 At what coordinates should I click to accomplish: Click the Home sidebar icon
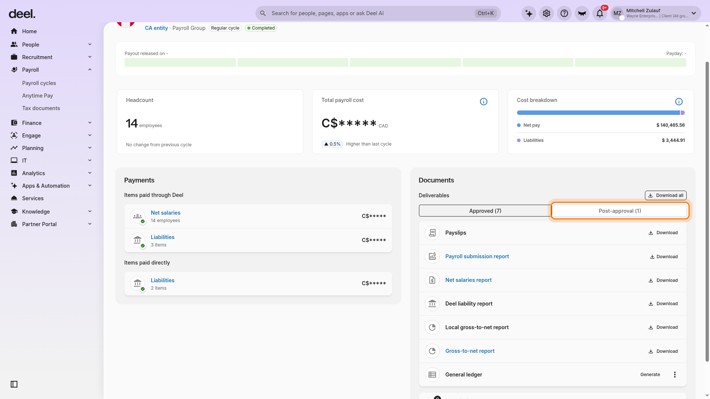click(x=14, y=31)
